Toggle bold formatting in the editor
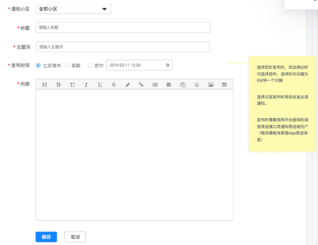 pyautogui.click(x=59, y=85)
